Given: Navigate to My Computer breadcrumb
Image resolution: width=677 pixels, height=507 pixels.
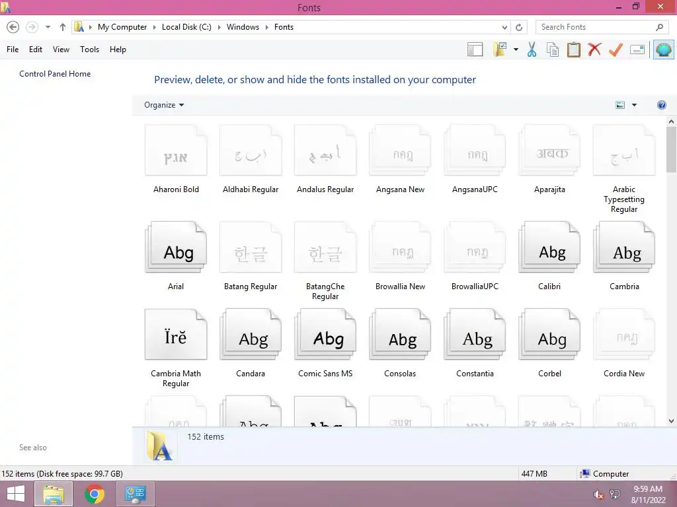Looking at the screenshot, I should 122,27.
